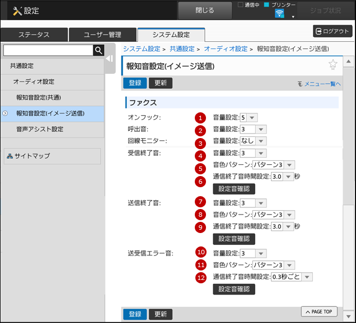The image size is (356, 323).
Task: Click the search magnifier icon
Action: (99, 50)
